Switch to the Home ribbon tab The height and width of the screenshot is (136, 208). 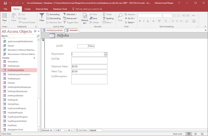click(16, 9)
